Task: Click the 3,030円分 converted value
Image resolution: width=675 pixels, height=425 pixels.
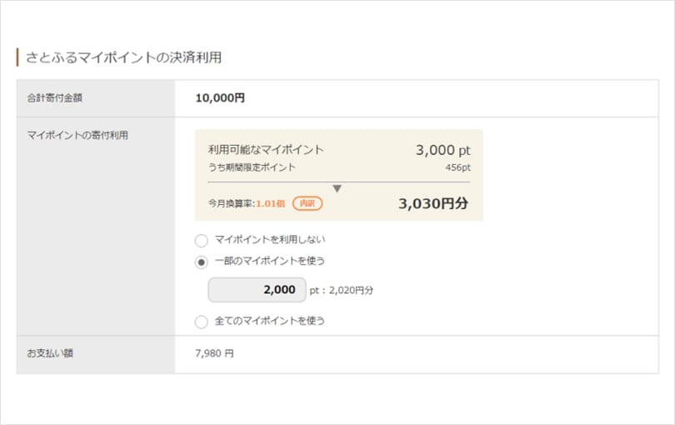Action: [x=433, y=202]
